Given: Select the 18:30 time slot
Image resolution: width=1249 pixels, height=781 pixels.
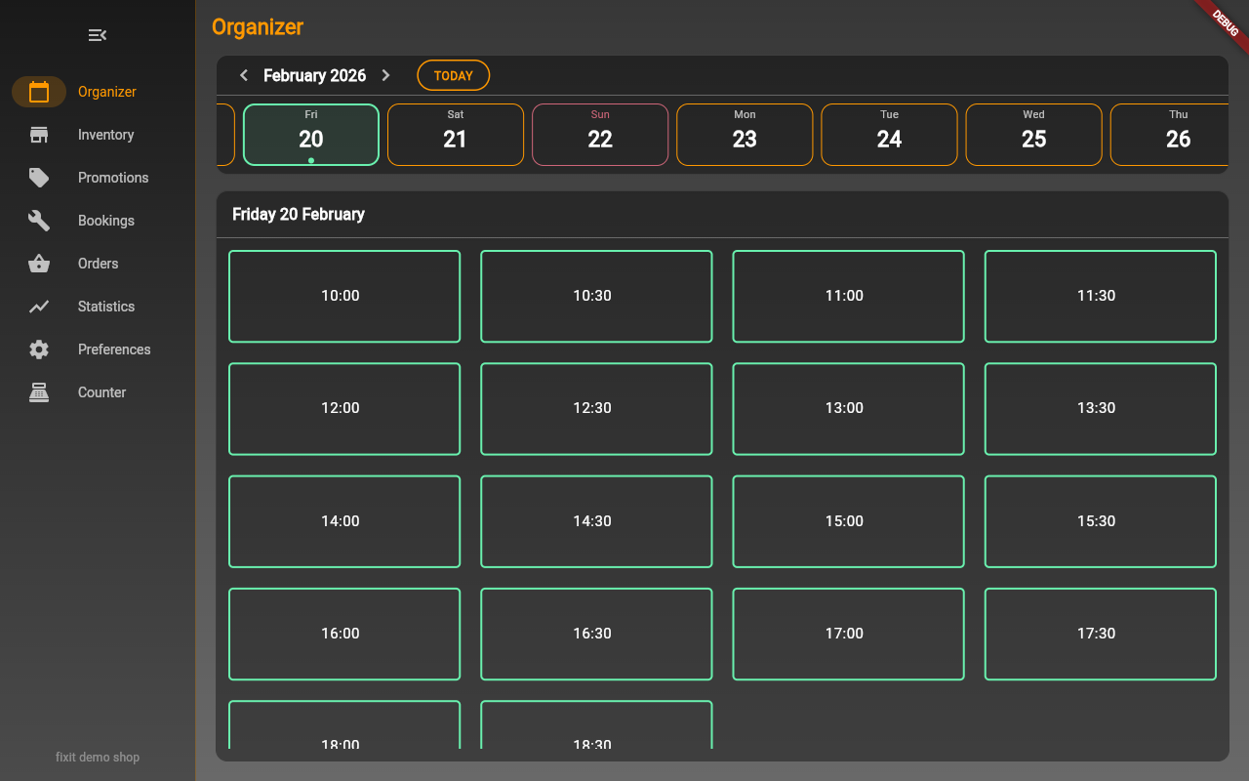Looking at the screenshot, I should pos(596,724).
